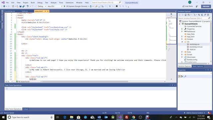Click the Visual Studio logo icon
213x120 pixels.
[3, 2]
